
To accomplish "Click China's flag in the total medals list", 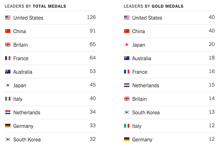I will coord(8,31).
